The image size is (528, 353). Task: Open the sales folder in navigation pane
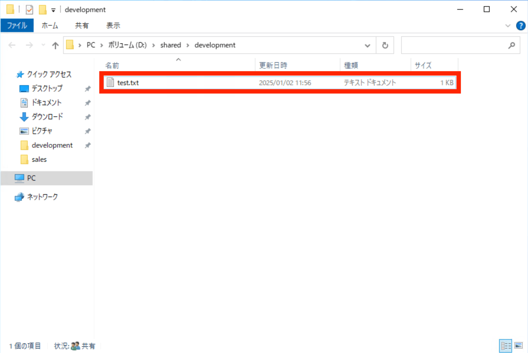pyautogui.click(x=39, y=159)
